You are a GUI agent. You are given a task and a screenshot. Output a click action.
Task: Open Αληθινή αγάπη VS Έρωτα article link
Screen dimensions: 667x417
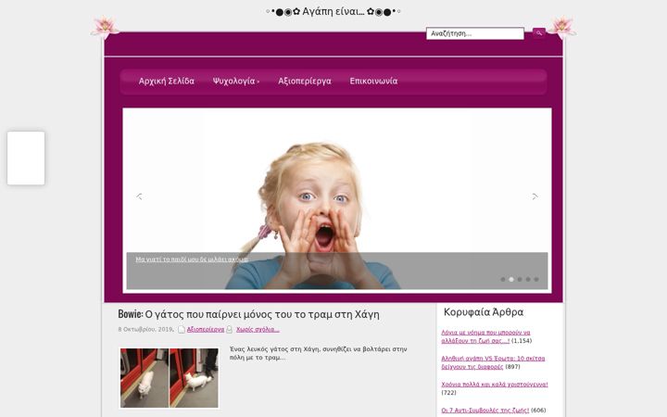(493, 362)
